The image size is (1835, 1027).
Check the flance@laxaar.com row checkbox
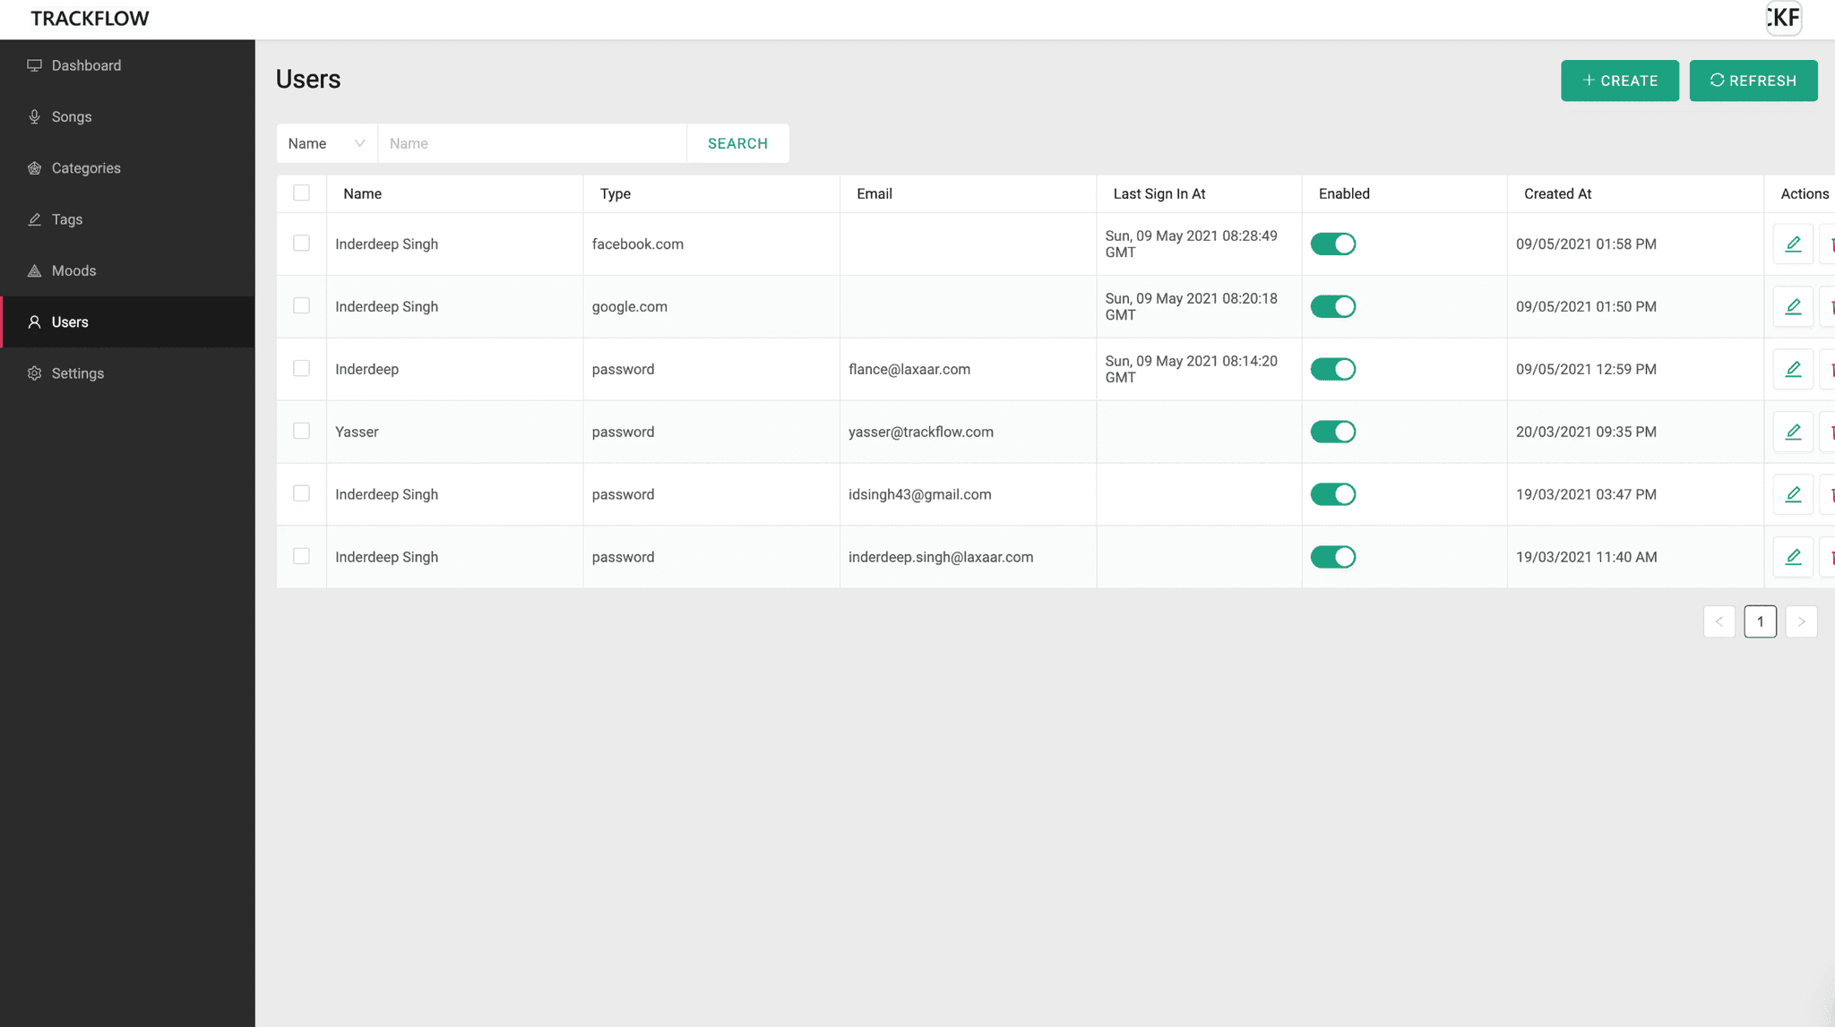[x=301, y=368]
